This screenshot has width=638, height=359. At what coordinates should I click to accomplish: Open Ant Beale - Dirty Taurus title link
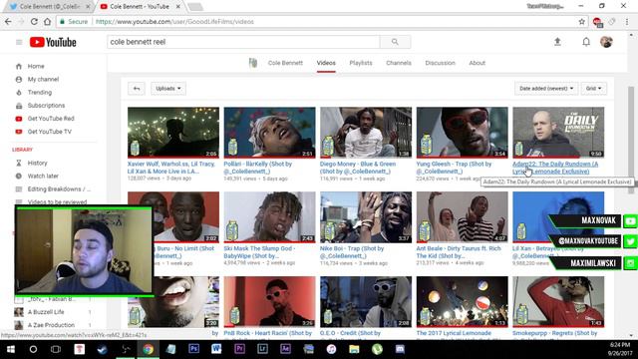[459, 252]
